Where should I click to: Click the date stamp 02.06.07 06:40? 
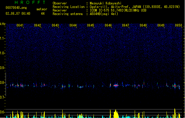(18, 14)
